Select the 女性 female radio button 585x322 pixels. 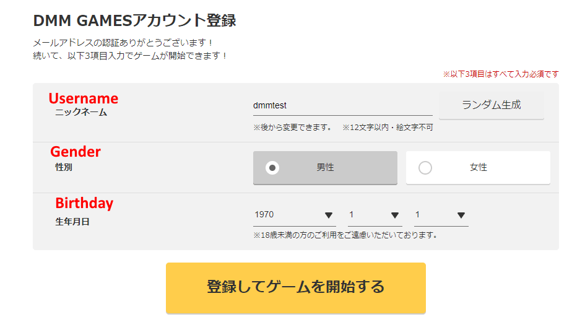(x=425, y=168)
